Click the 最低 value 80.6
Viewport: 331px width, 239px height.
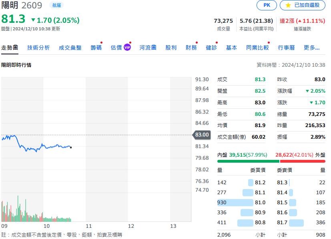click(x=260, y=114)
